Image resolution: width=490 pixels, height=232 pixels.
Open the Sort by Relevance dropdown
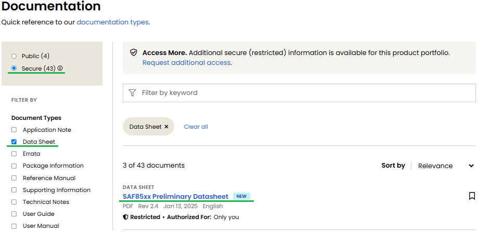[x=446, y=166]
